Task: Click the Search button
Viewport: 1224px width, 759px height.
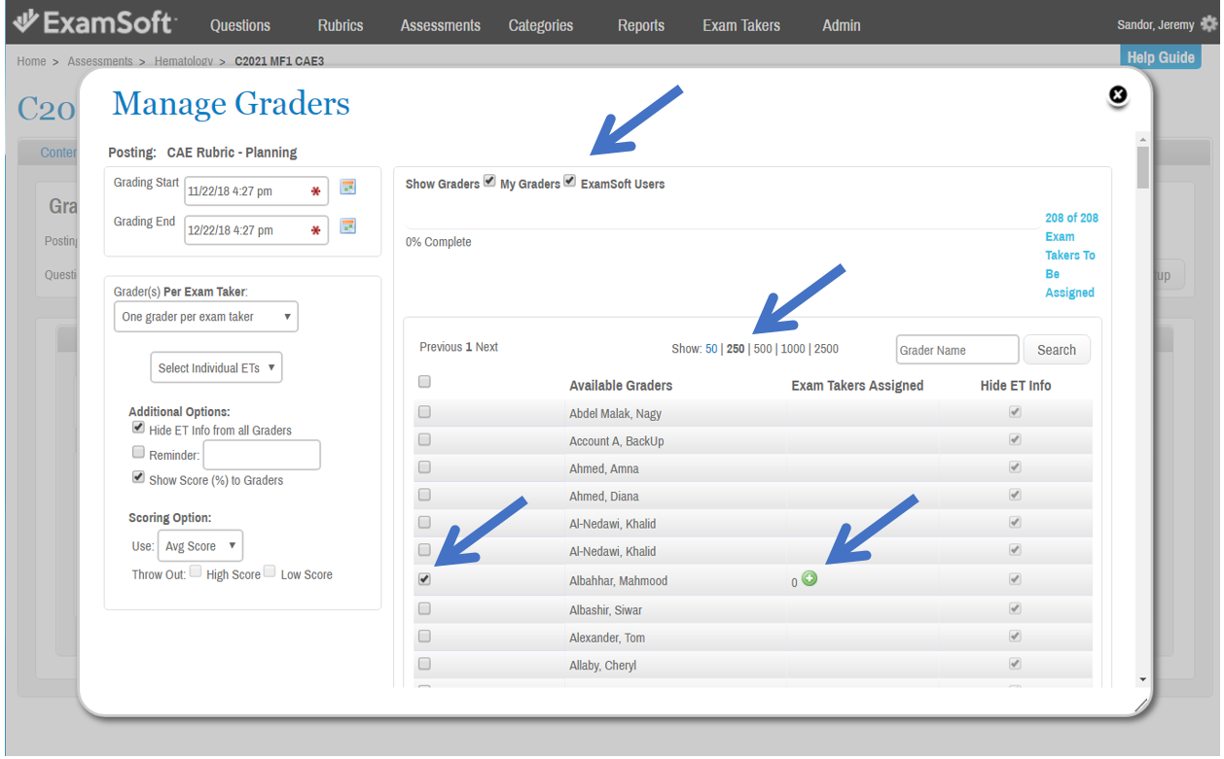Action: pyautogui.click(x=1057, y=350)
